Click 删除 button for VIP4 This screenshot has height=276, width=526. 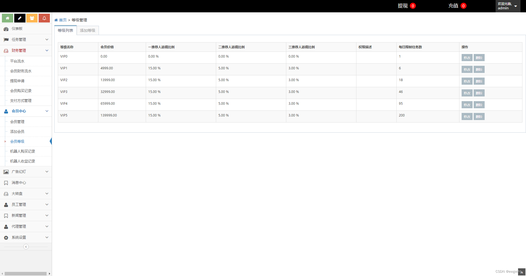[479, 105]
